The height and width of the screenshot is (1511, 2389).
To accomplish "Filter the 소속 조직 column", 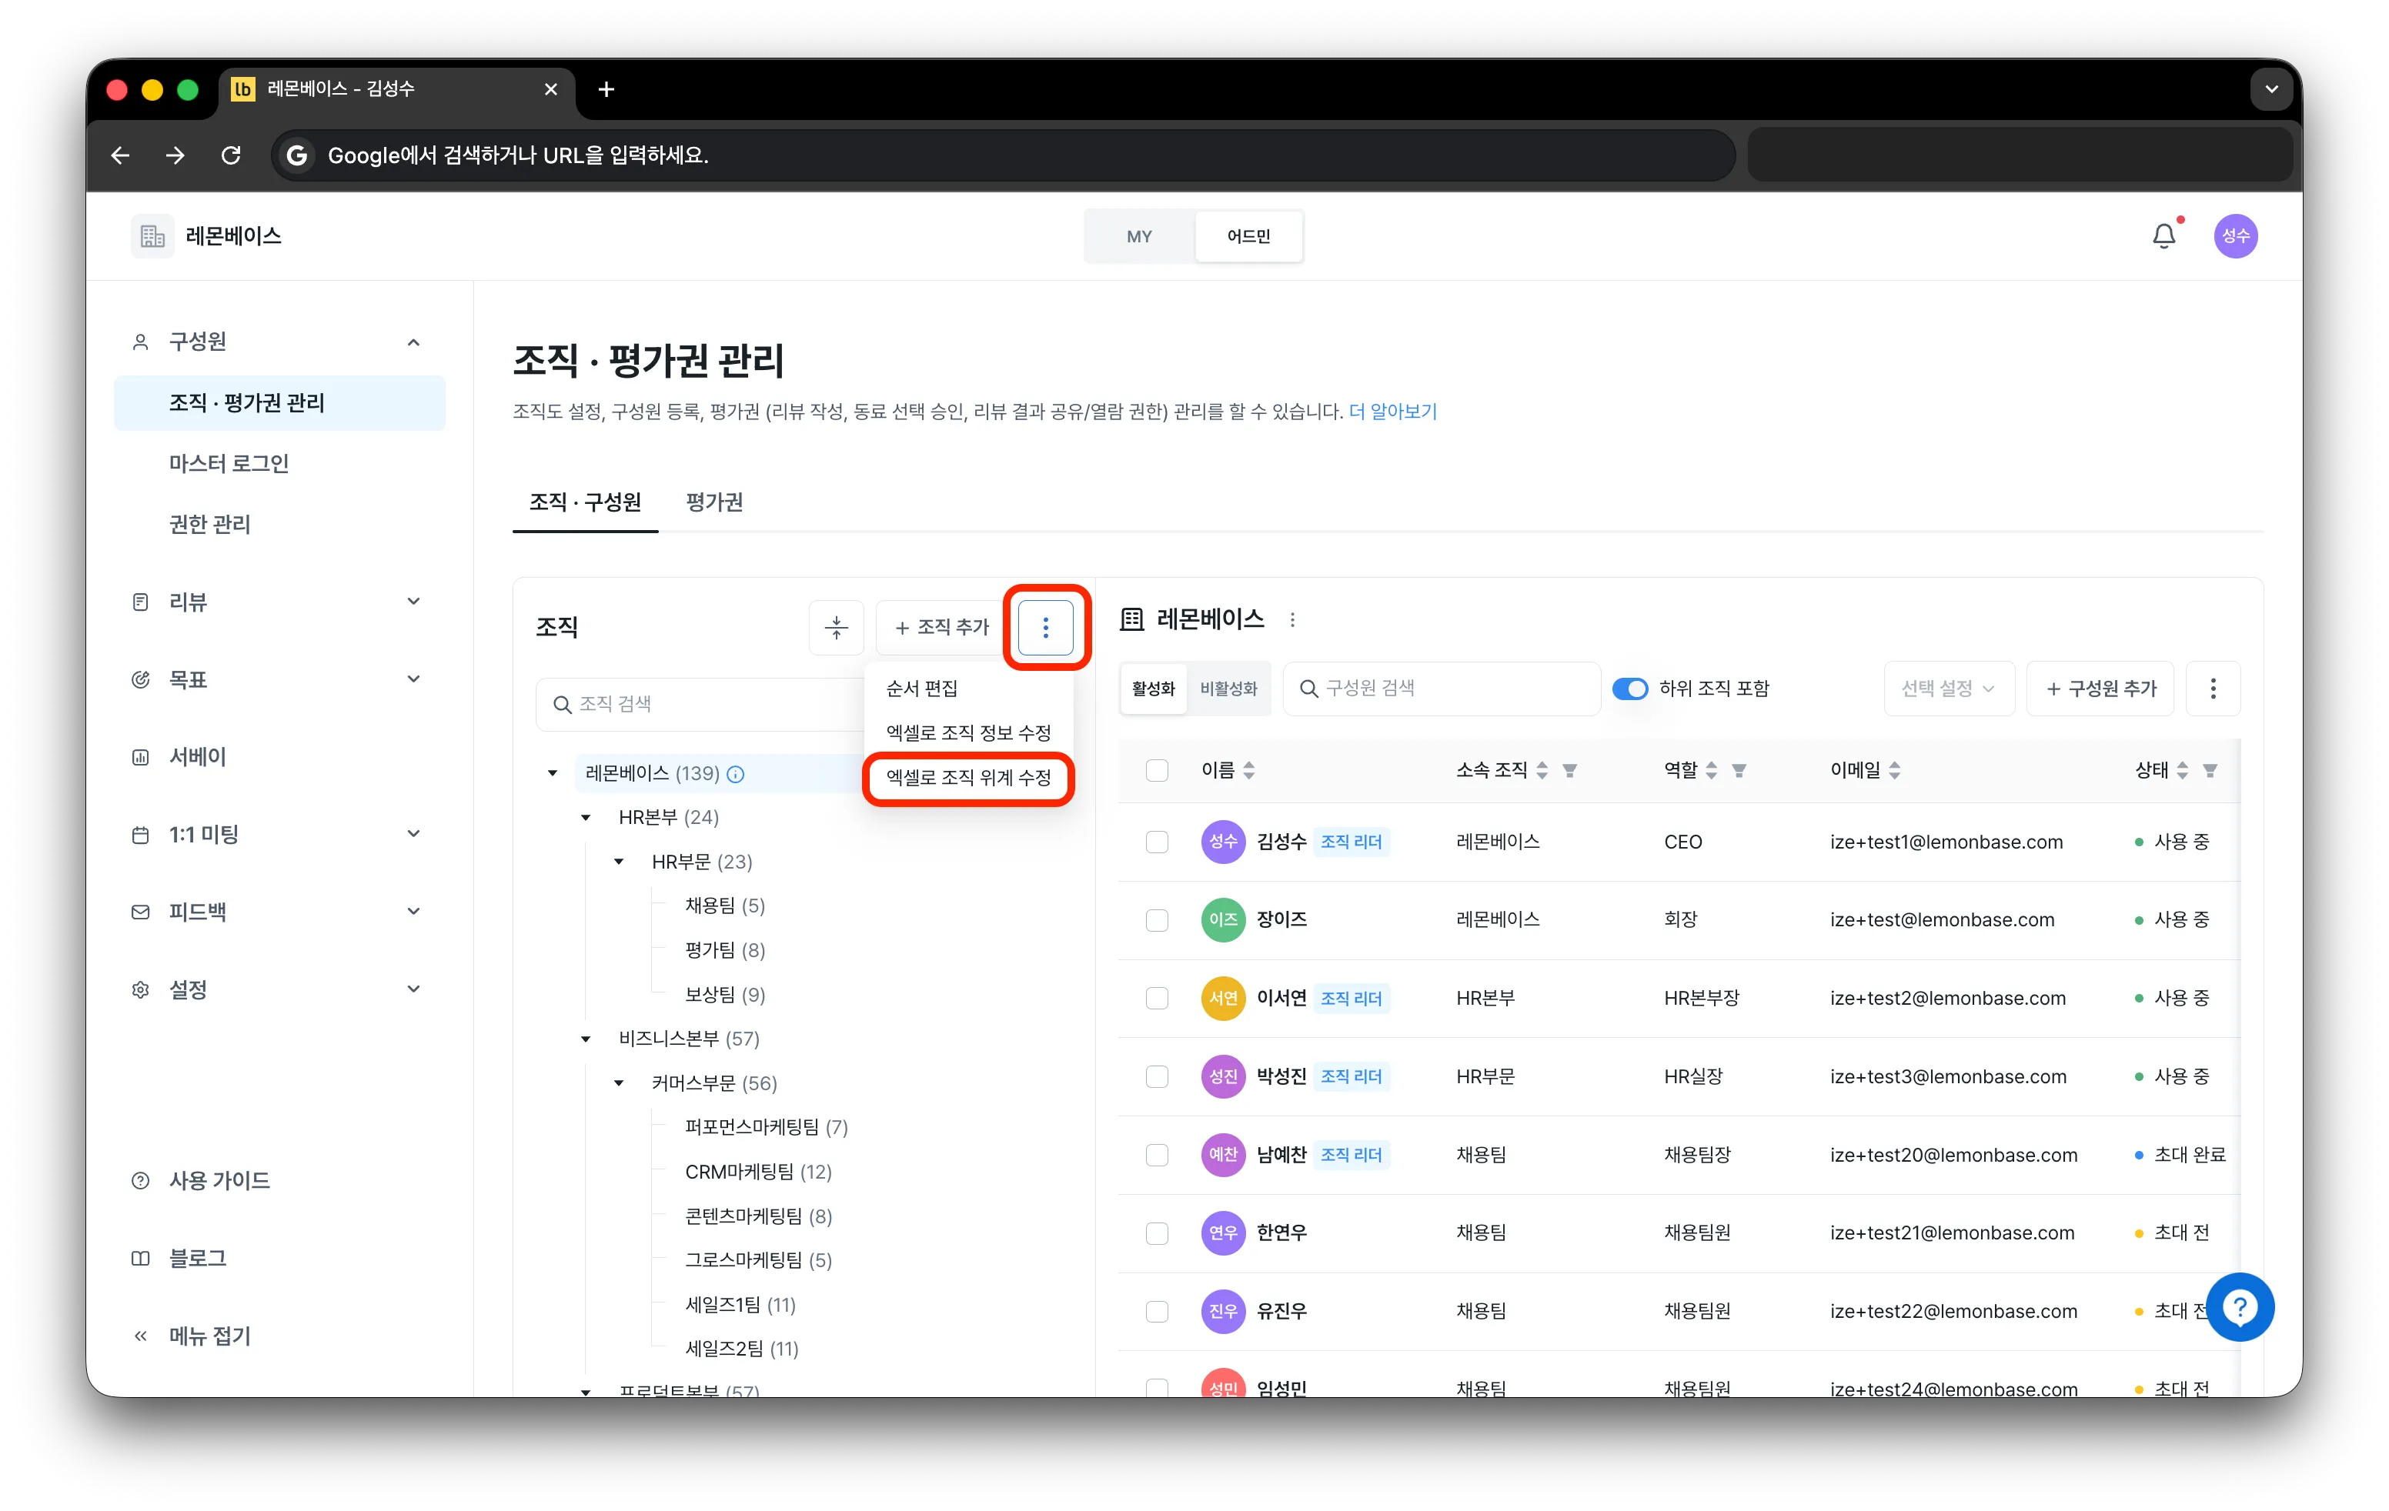I will (x=1569, y=770).
